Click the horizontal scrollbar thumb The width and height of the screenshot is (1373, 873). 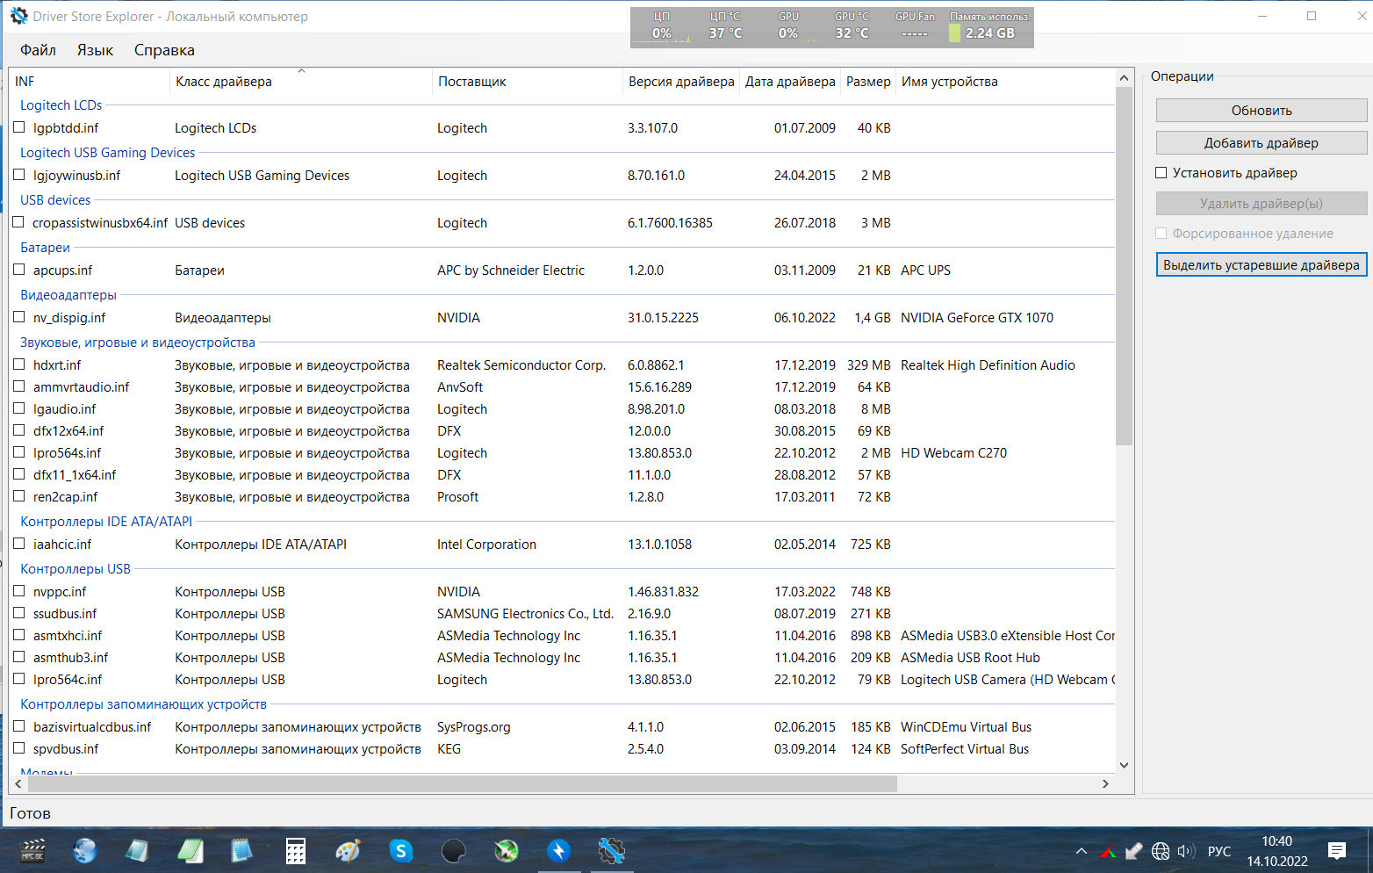[462, 783]
